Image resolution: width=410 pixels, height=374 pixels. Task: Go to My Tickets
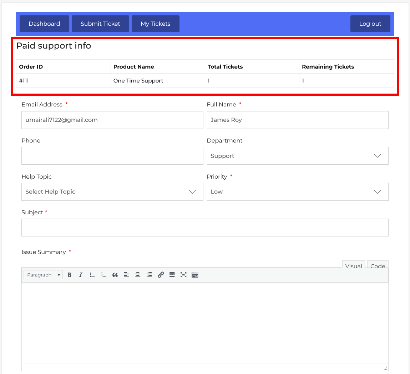pos(155,24)
